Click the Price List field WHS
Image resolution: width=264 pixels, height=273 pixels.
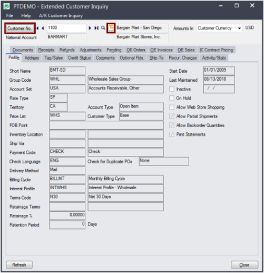[x=67, y=116]
